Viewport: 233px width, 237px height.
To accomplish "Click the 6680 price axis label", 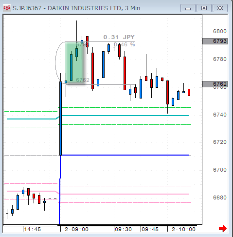I will point(220,197).
